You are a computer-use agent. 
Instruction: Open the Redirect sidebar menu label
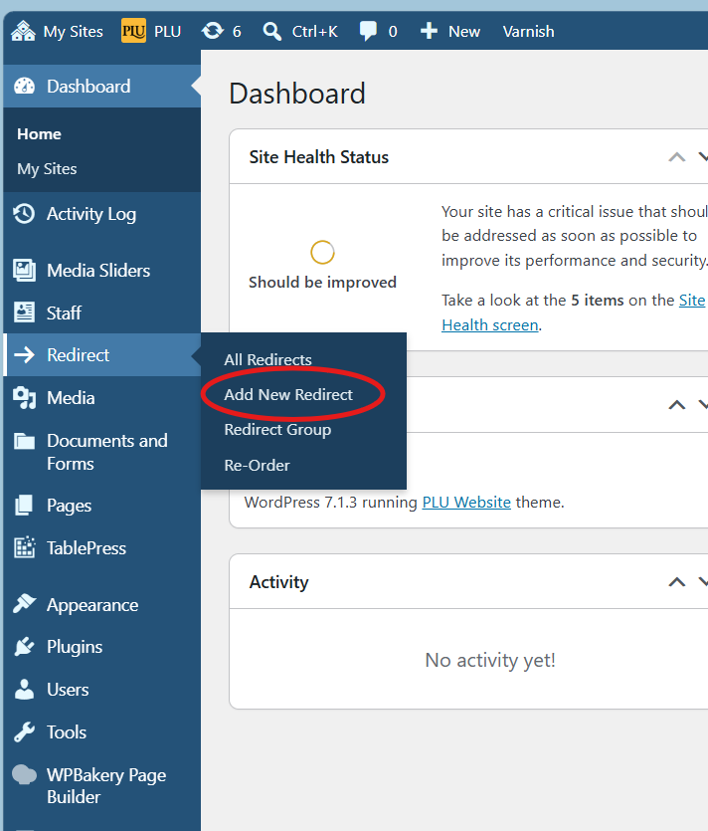79,354
